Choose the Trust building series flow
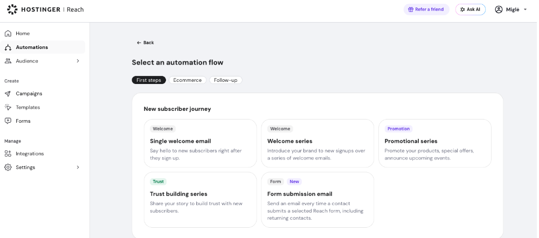Viewport: 539px width, 238px height. 201,200
